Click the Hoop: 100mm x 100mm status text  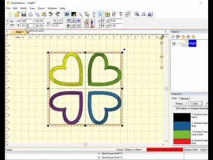pos(129,150)
